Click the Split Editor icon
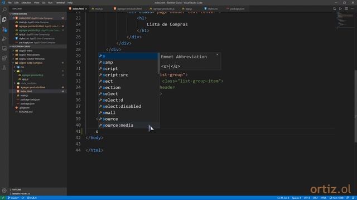Image resolution: width=357 pixels, height=200 pixels. pos(346,9)
